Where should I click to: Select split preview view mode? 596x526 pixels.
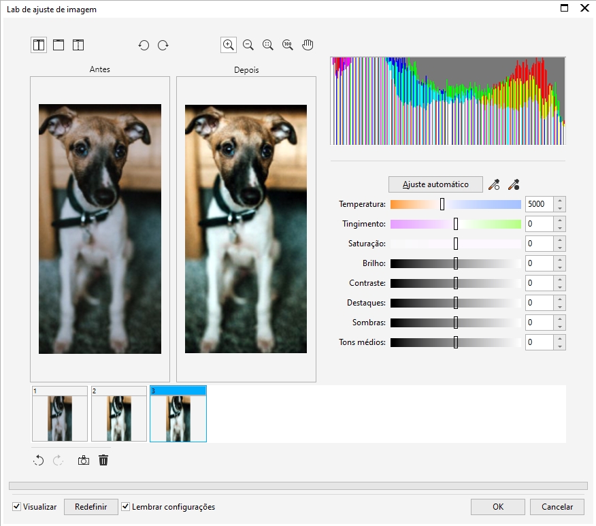tap(78, 46)
